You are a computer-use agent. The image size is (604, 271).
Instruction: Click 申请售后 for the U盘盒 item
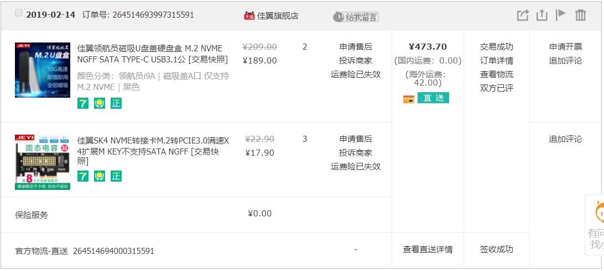coord(356,47)
